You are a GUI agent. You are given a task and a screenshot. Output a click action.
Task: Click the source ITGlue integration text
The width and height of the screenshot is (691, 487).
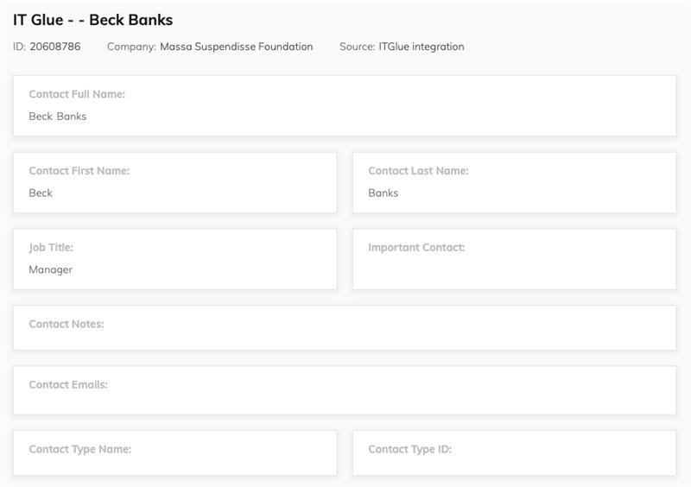coord(422,47)
